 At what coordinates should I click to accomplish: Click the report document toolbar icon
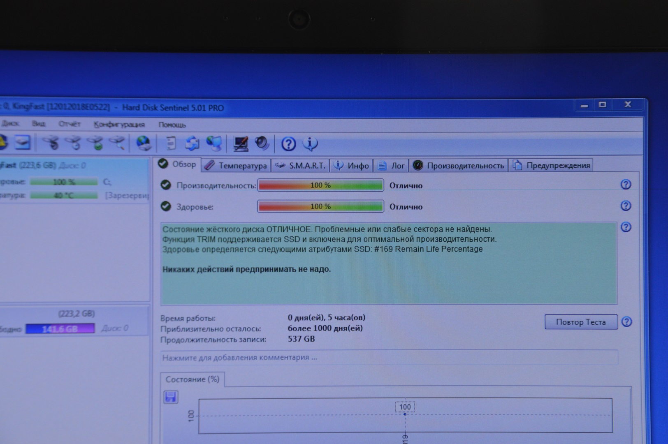[171, 143]
